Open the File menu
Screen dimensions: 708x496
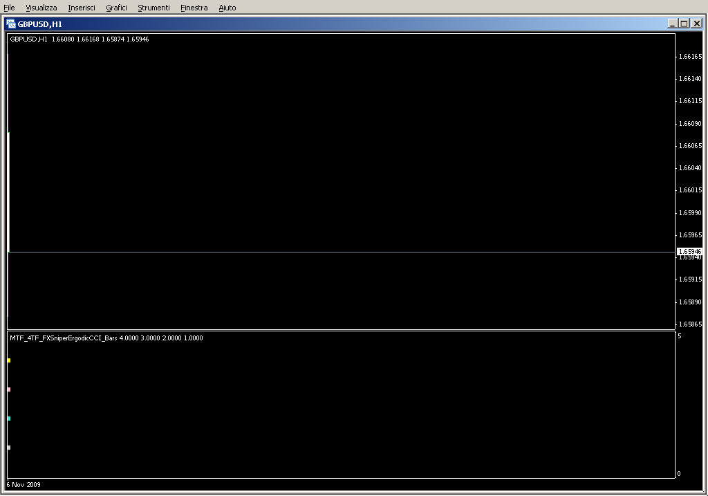point(9,8)
